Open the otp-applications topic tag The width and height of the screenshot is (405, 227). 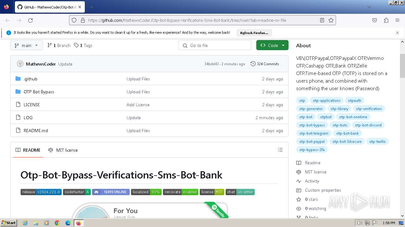tap(327, 101)
